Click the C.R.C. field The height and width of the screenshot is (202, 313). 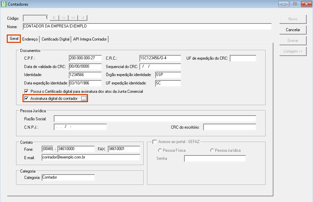[x=160, y=58]
